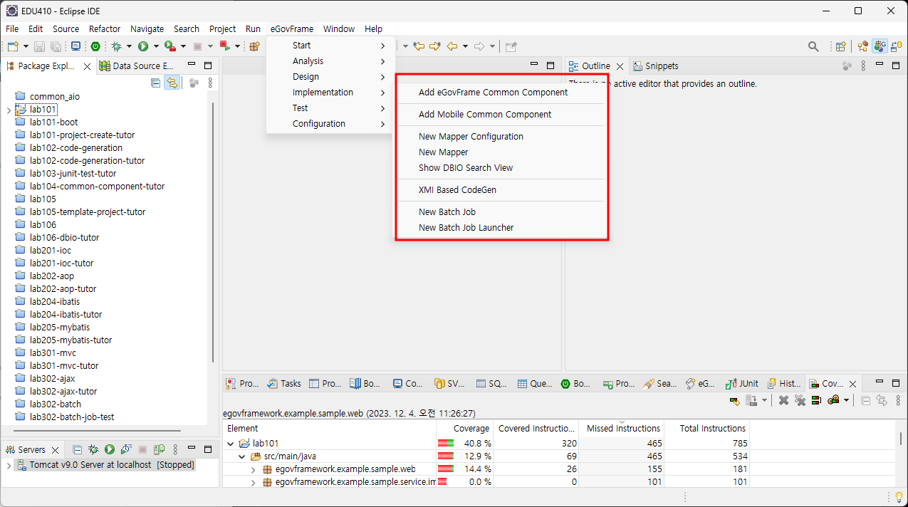Select the eGovFrame perspective button

click(880, 46)
